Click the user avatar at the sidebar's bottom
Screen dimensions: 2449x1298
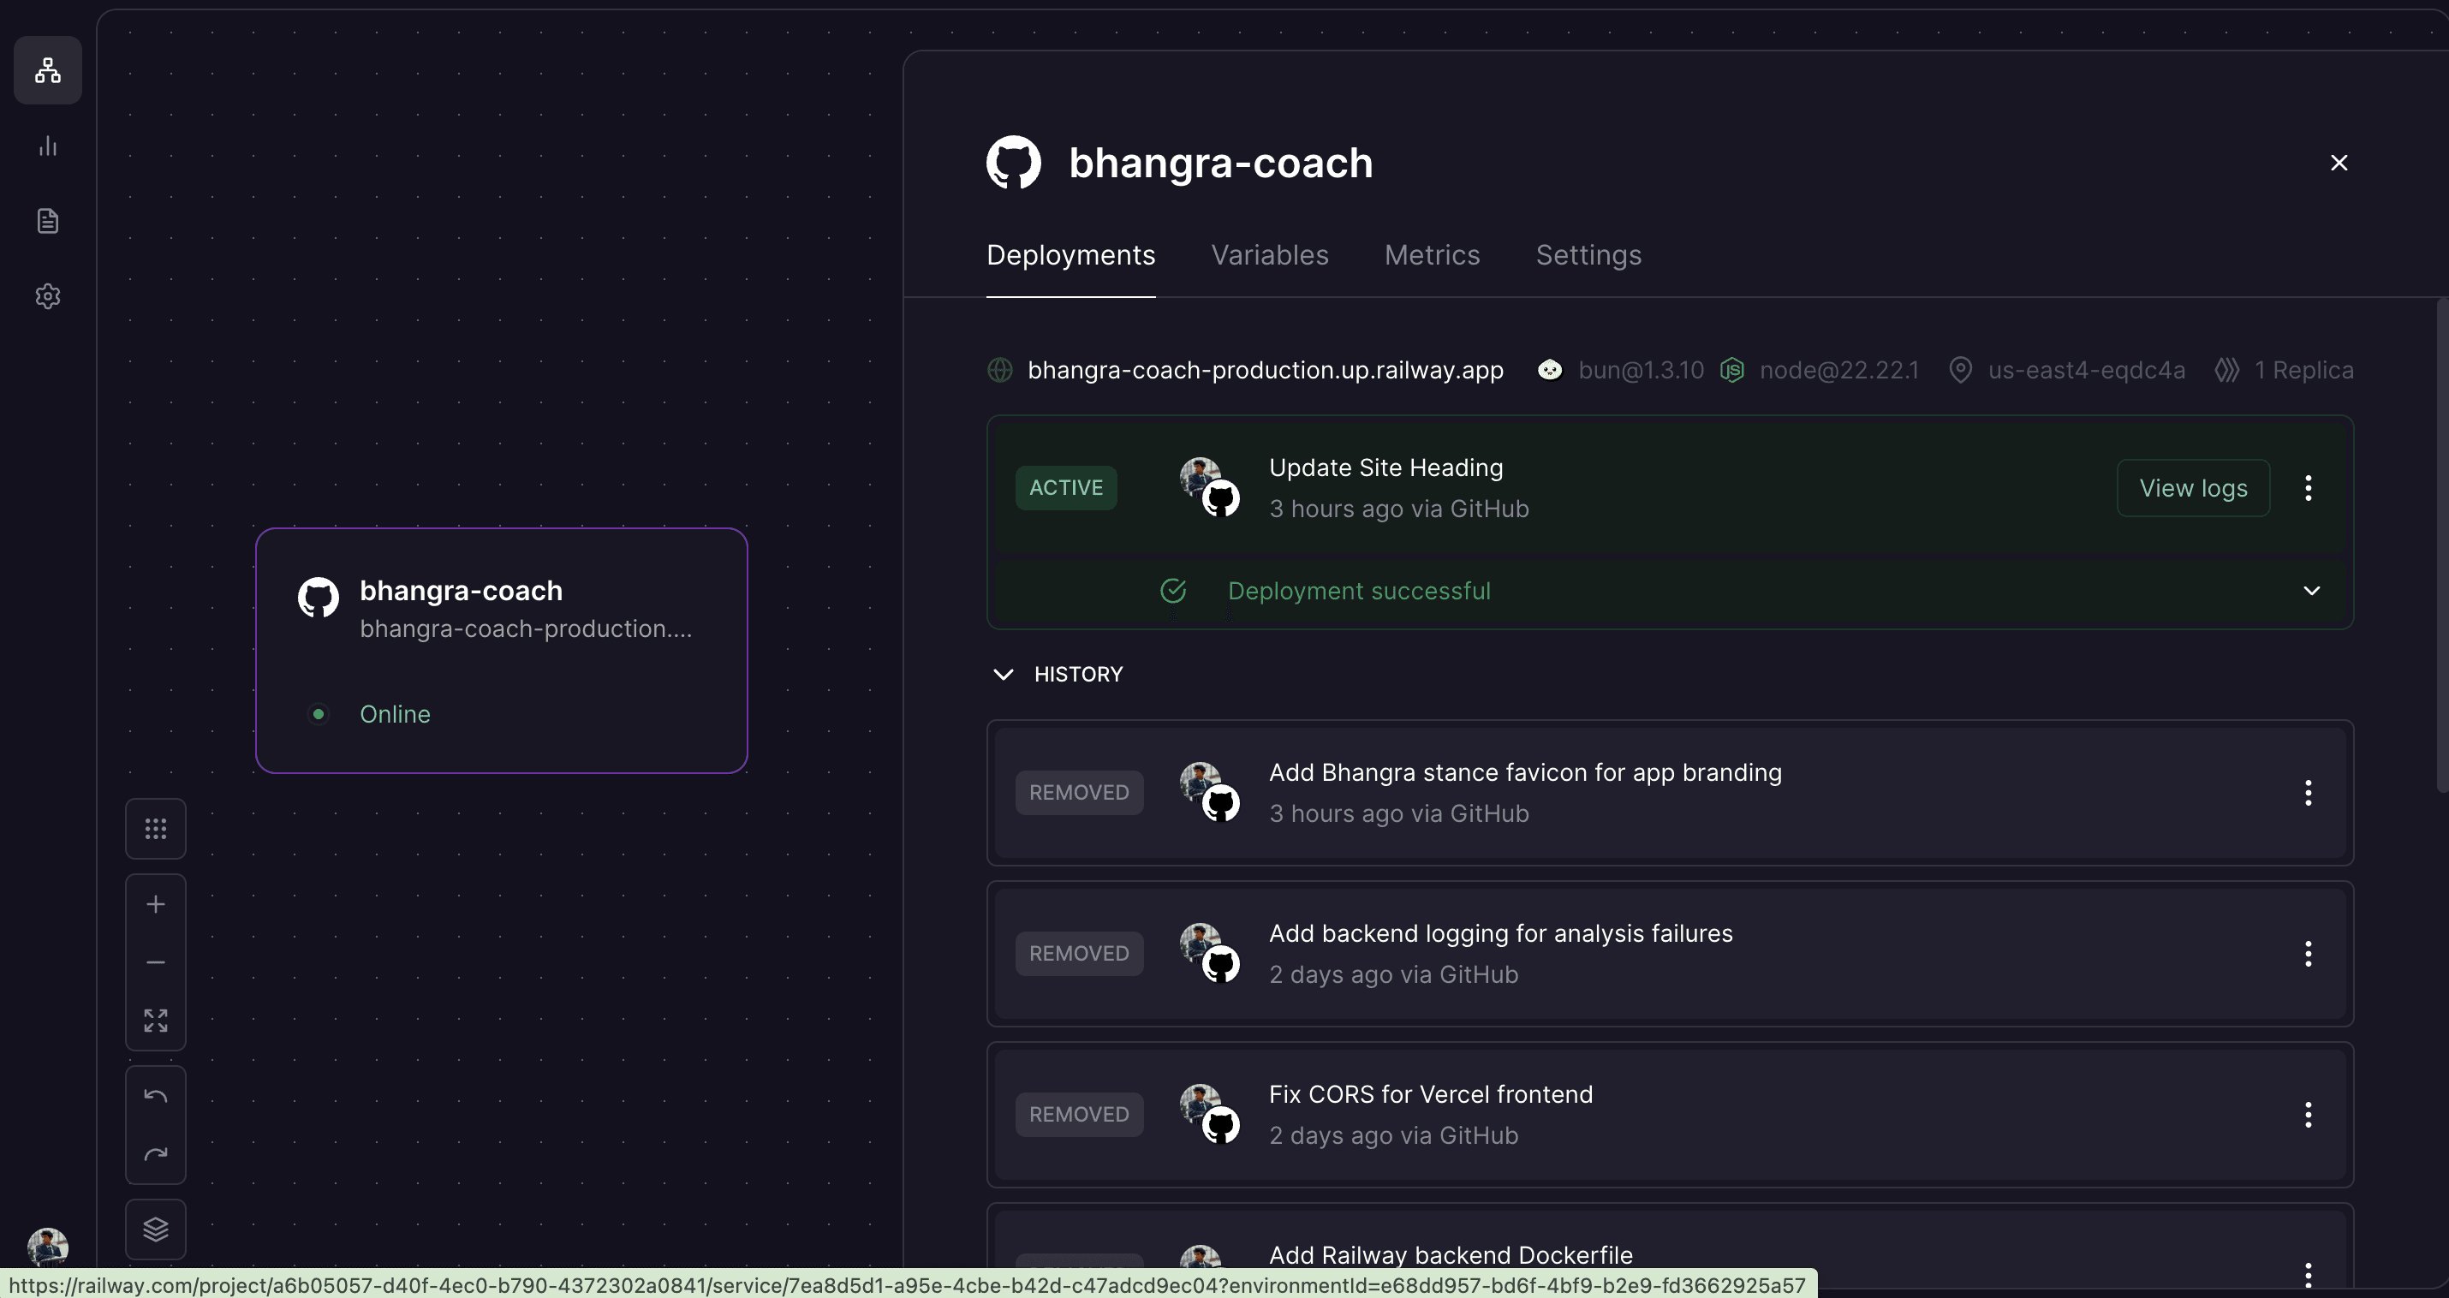48,1247
